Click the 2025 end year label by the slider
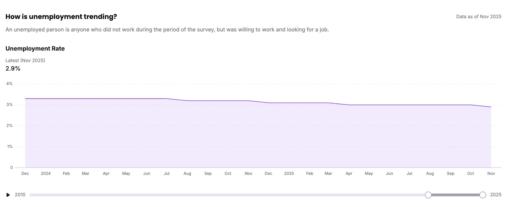This screenshot has width=506, height=207. click(x=496, y=195)
